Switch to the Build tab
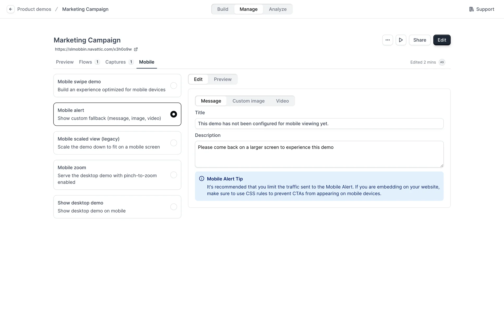The width and height of the screenshot is (504, 316). [223, 9]
